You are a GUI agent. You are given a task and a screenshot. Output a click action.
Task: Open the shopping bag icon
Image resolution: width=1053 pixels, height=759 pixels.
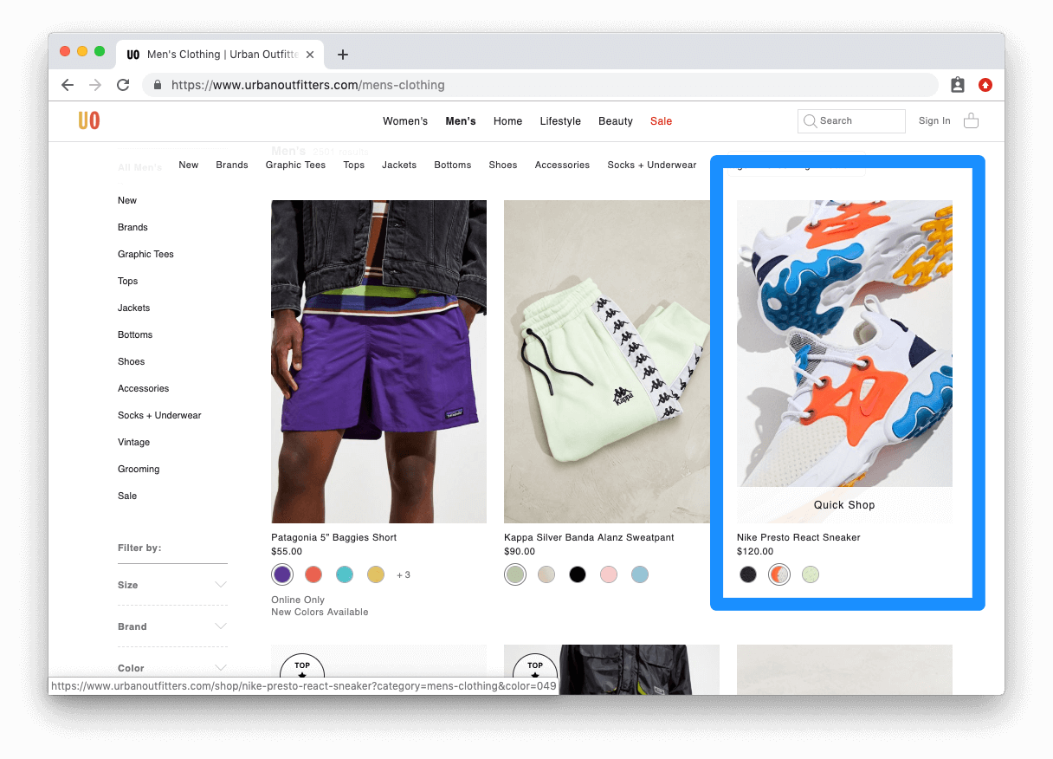point(971,120)
